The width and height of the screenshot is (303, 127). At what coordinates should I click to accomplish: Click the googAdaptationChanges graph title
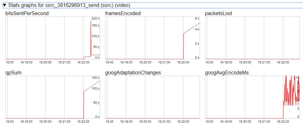[x=133, y=72]
